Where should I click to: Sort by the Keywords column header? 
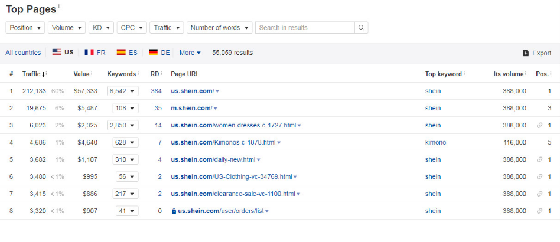(x=122, y=74)
